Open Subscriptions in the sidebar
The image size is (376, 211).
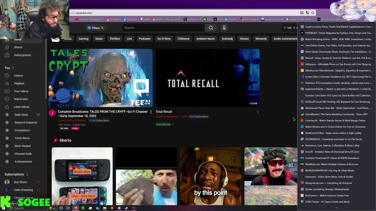22,55
